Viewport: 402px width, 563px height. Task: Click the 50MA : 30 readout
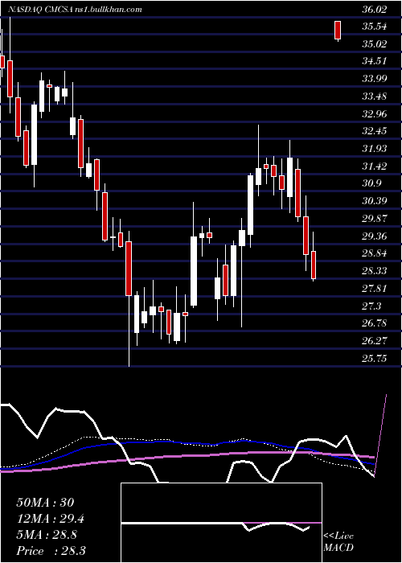coord(45,503)
